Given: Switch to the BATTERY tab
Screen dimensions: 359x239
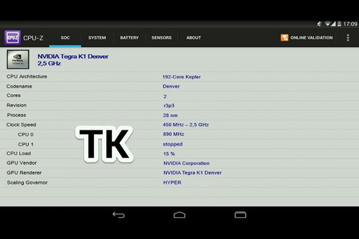Looking at the screenshot, I should 129,38.
